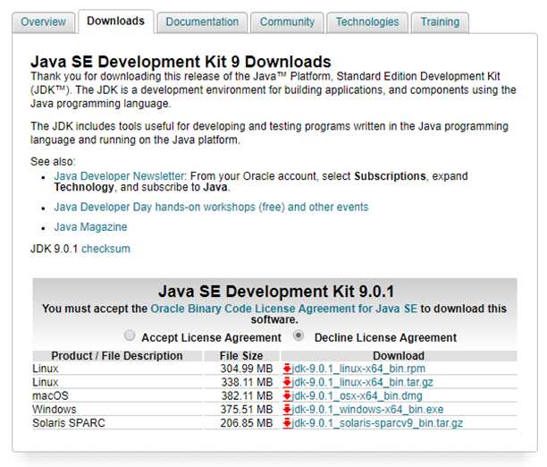547x467 pixels.
Task: Select Accept License Agreement radio button
Action: click(130, 335)
